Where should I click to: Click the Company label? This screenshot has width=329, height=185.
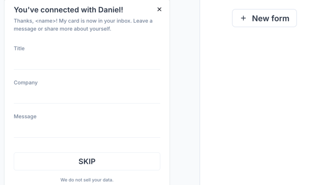[x=26, y=83]
